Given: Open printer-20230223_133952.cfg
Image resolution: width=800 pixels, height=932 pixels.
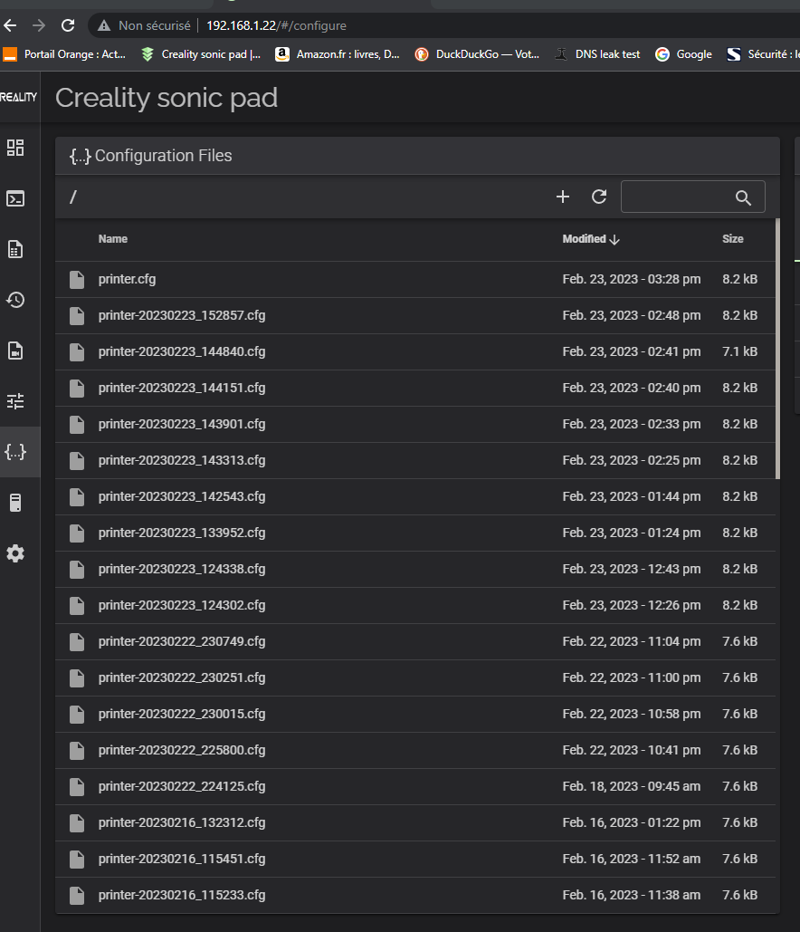Looking at the screenshot, I should pyautogui.click(x=182, y=533).
